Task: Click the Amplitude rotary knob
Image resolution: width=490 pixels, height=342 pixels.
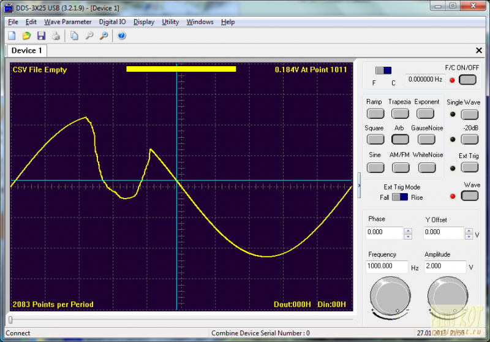Action: pyautogui.click(x=448, y=297)
